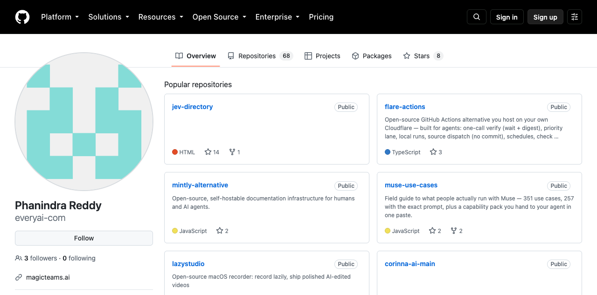Click mintly-alternative's JavaScript color dot
The image size is (597, 295).
tap(175, 231)
